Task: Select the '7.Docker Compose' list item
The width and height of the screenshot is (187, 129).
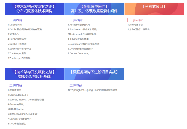Action: point(78,53)
